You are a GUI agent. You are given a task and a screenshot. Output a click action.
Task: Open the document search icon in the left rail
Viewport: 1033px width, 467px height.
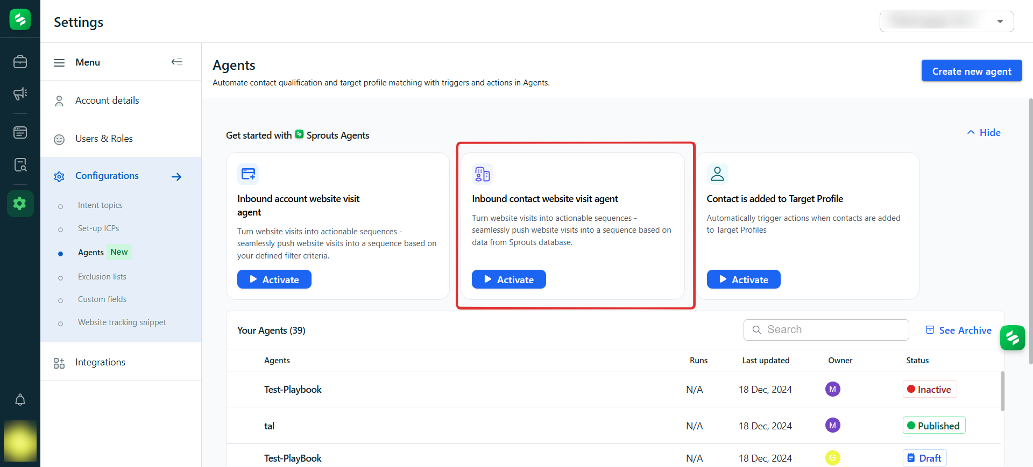pos(20,165)
